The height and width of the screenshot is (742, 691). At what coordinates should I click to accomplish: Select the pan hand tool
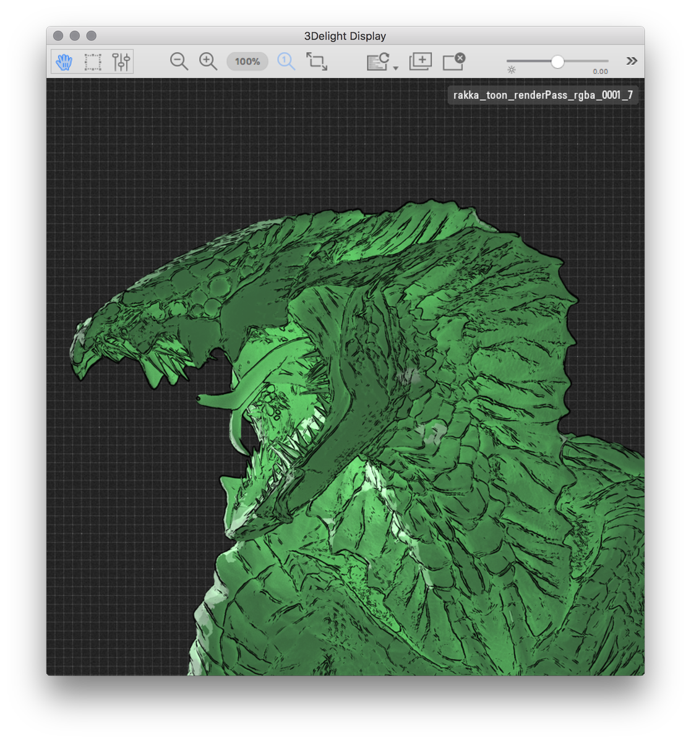(x=64, y=61)
